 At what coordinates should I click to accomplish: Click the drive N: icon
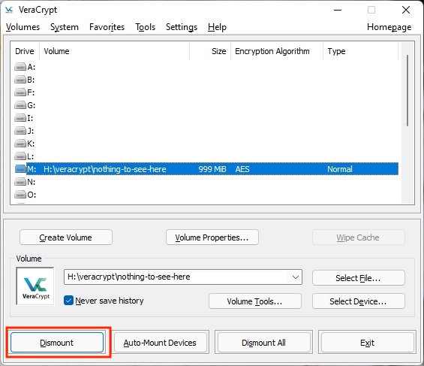pos(20,182)
